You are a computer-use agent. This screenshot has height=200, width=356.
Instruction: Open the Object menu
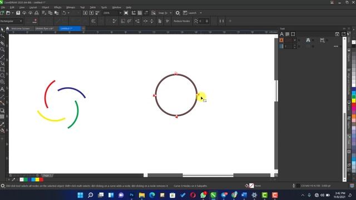click(46, 7)
